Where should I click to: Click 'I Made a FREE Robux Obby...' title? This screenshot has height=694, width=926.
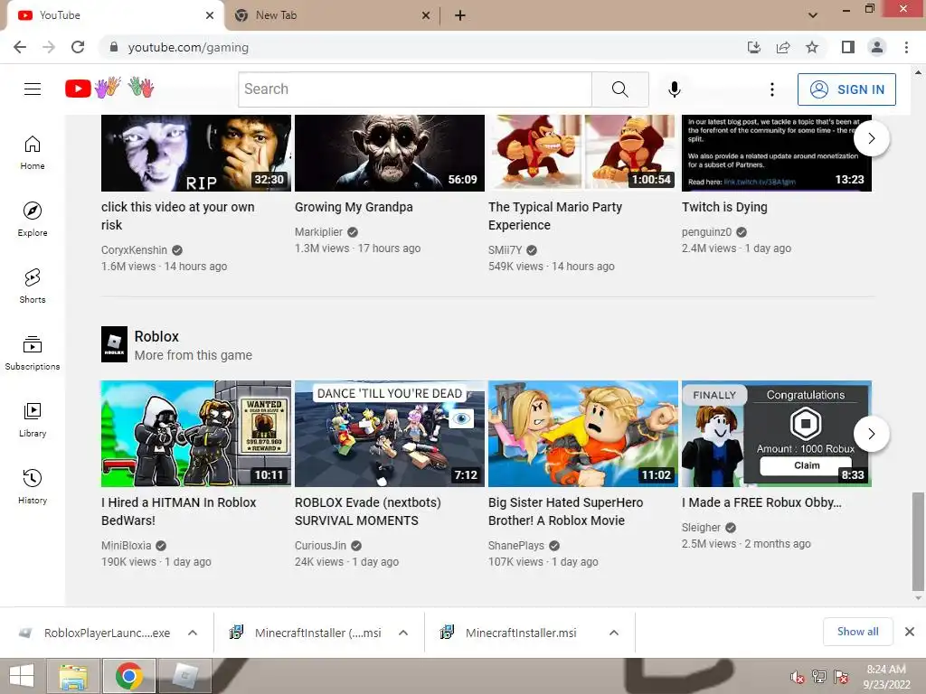pyautogui.click(x=761, y=502)
